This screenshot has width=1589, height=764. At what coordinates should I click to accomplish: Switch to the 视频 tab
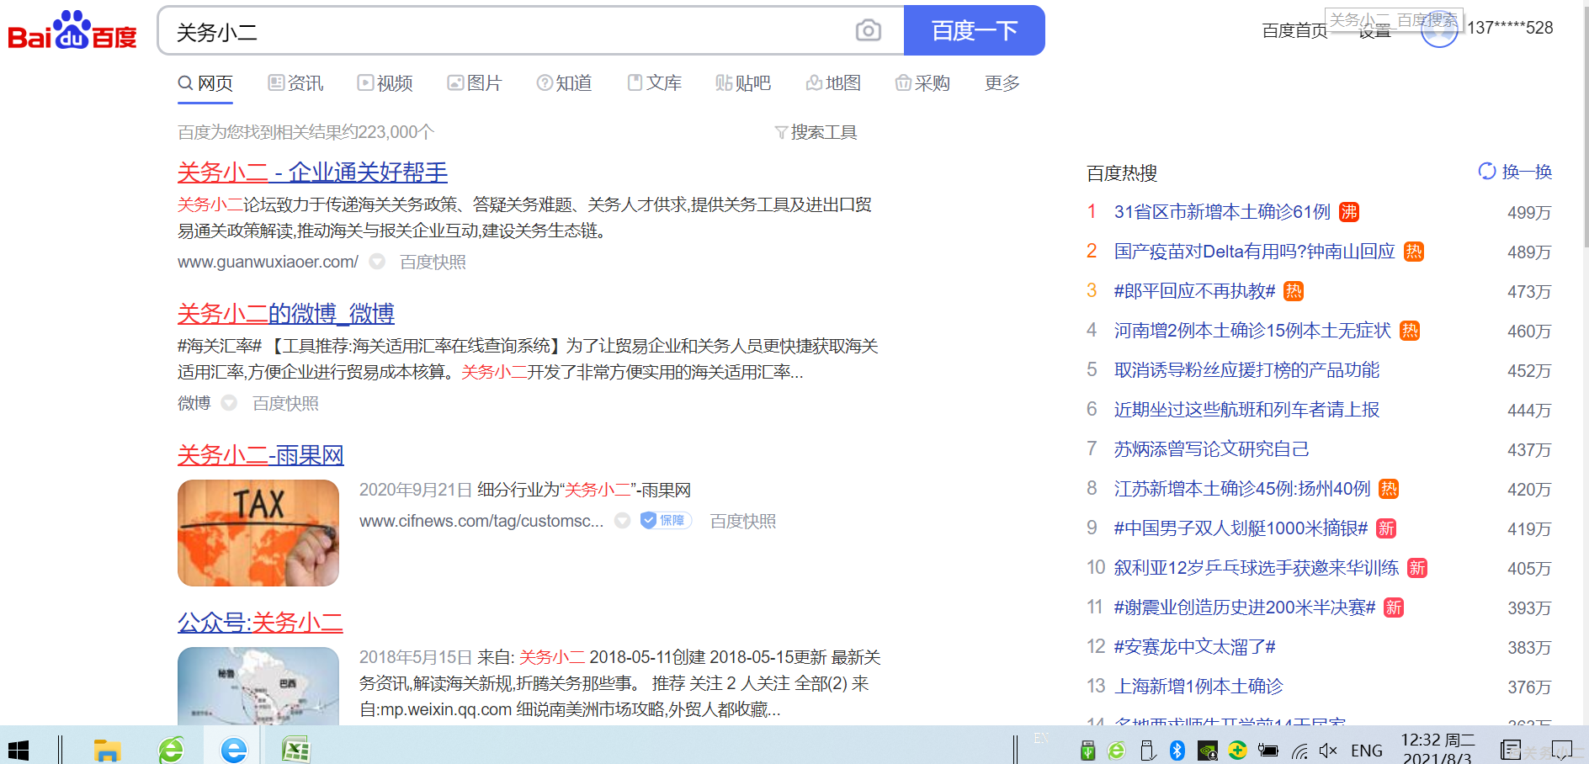(385, 83)
